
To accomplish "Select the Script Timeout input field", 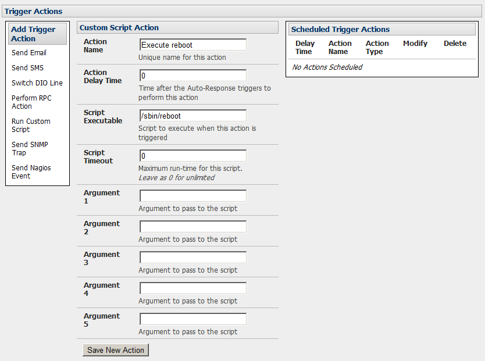I will (192, 156).
